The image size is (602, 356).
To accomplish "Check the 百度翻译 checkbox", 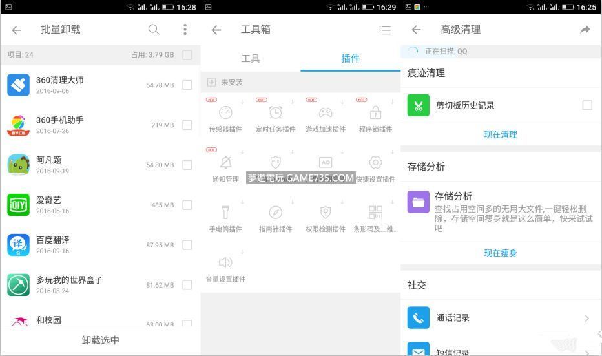I will tap(187, 245).
